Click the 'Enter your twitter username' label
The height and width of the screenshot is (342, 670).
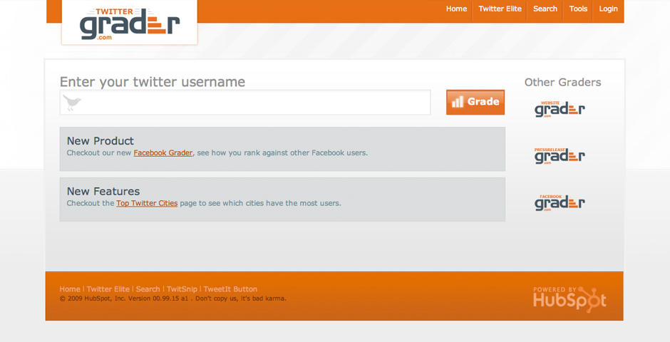(153, 81)
